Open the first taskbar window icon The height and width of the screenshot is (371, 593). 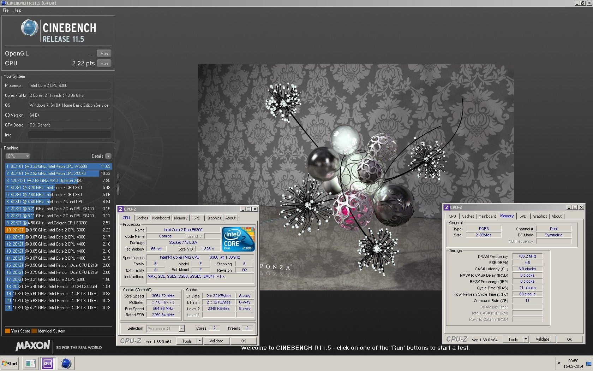tap(30, 364)
